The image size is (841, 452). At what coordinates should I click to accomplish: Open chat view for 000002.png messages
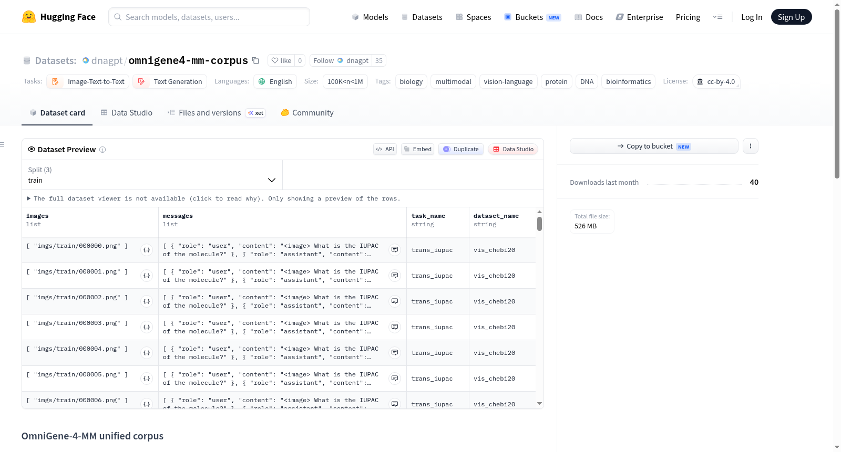(x=395, y=301)
